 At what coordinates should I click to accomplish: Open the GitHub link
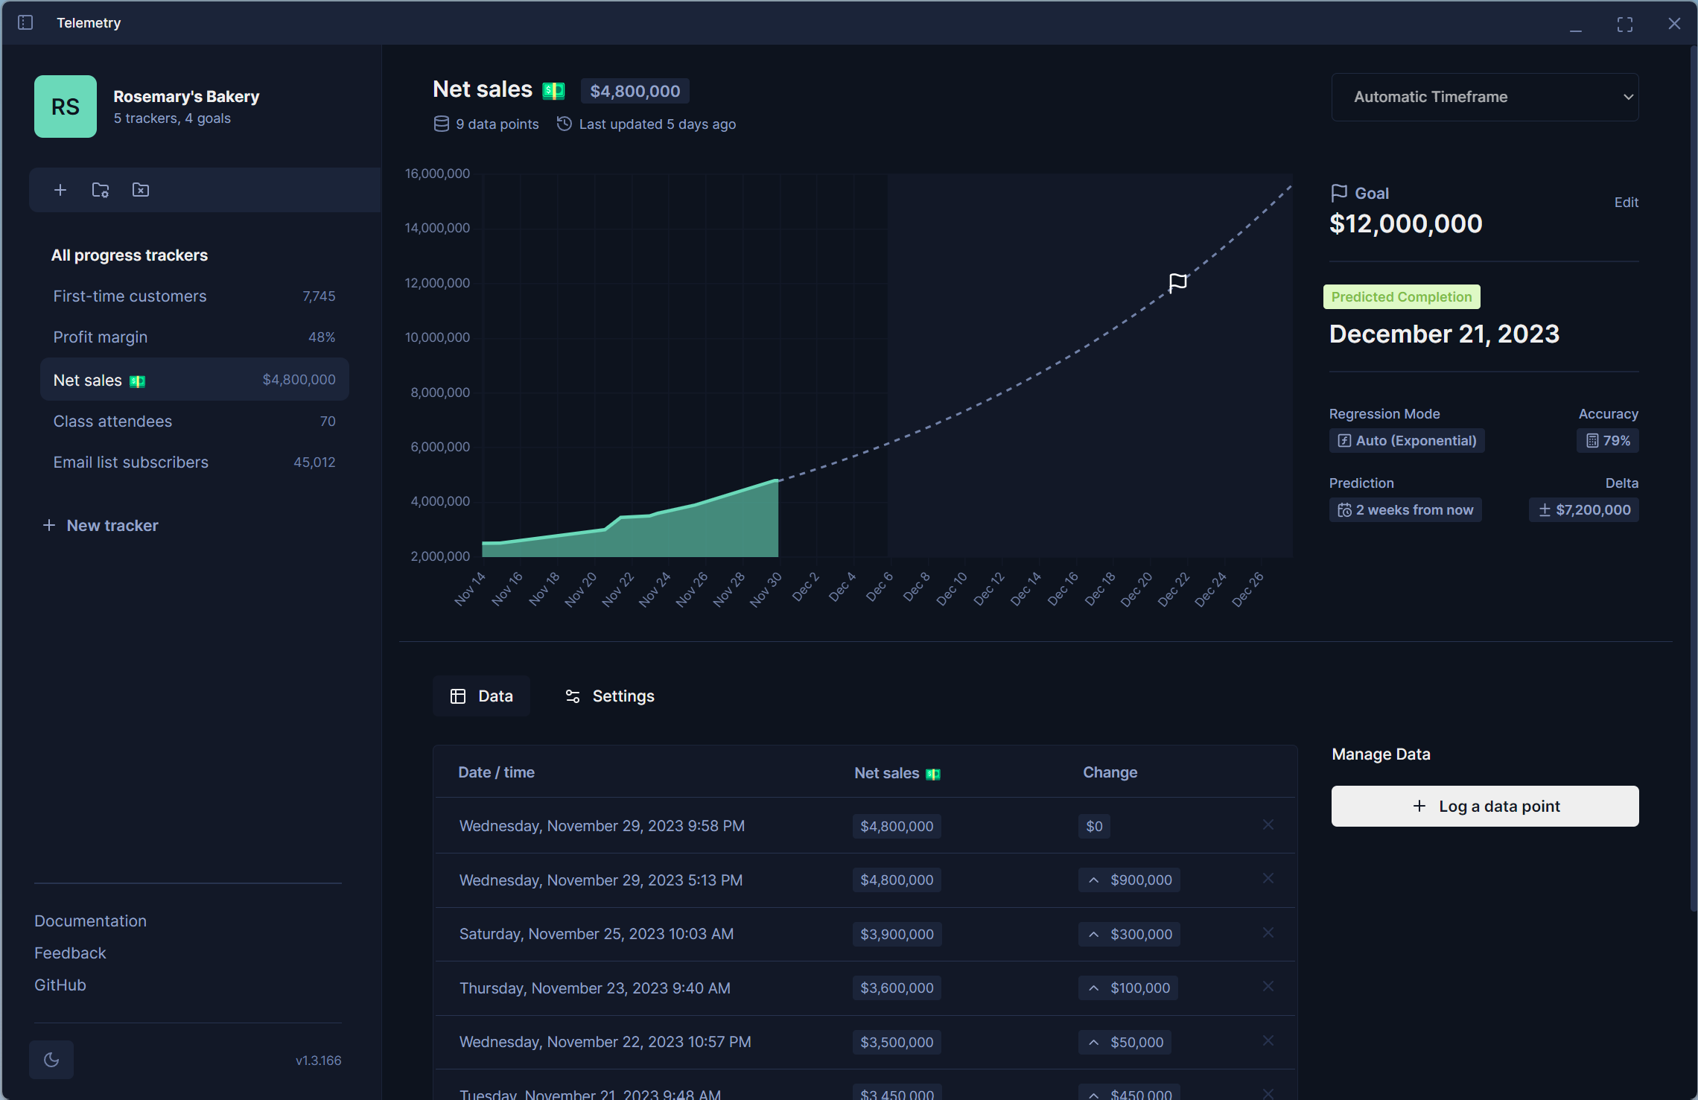[x=60, y=985]
